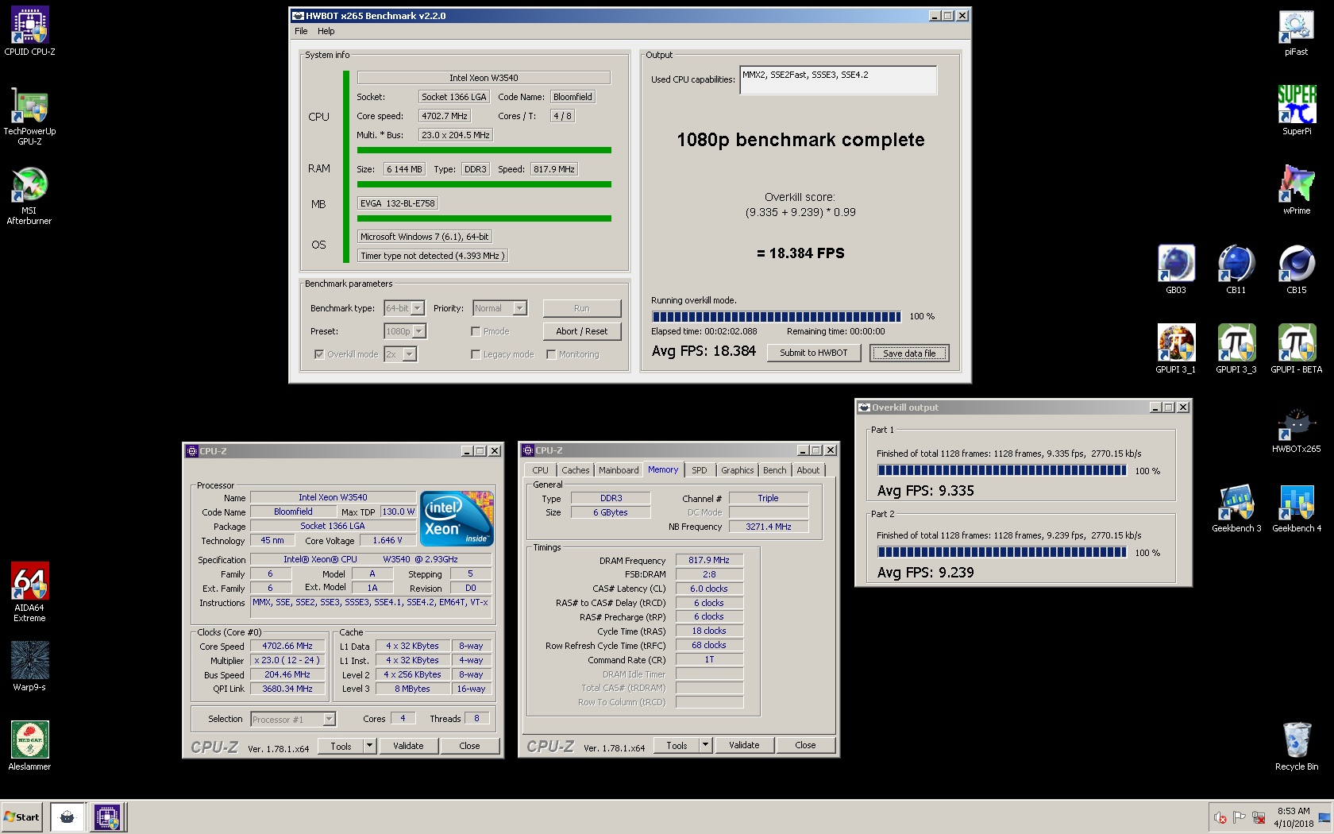Screen dimensions: 1334x834
Task: Launch the GPUPI - BETA desktop icon
Action: (1297, 349)
